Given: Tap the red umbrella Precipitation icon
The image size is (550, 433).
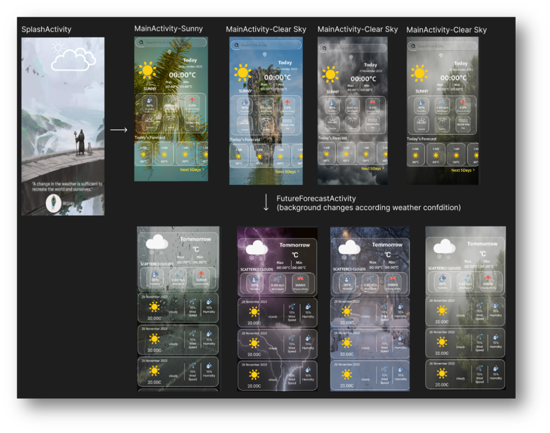Looking at the screenshot, I should (192, 99).
